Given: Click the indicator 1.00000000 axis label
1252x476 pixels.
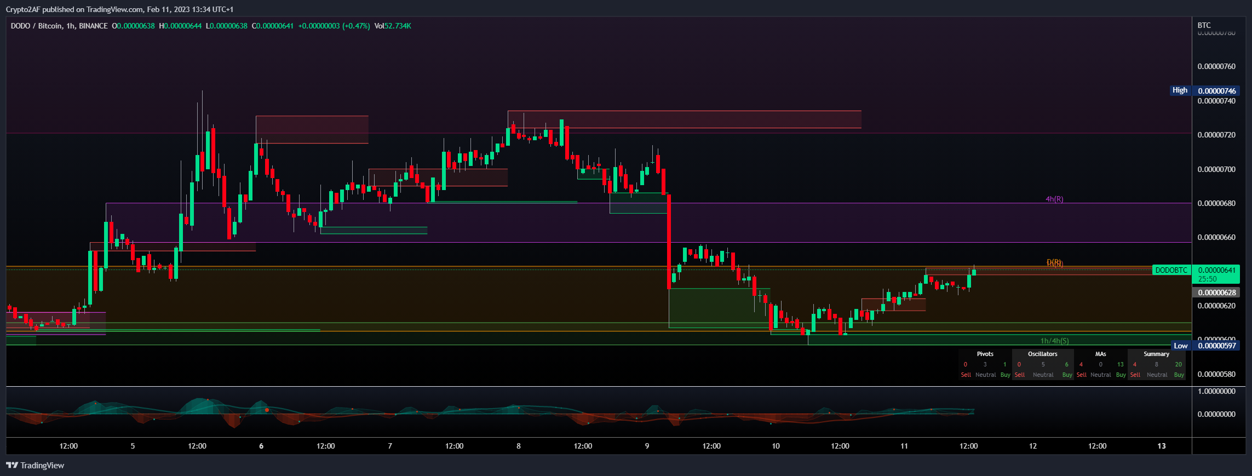Looking at the screenshot, I should point(1216,391).
